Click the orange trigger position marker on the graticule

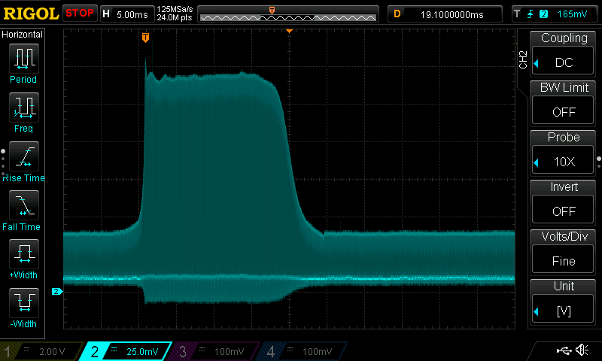pos(145,38)
